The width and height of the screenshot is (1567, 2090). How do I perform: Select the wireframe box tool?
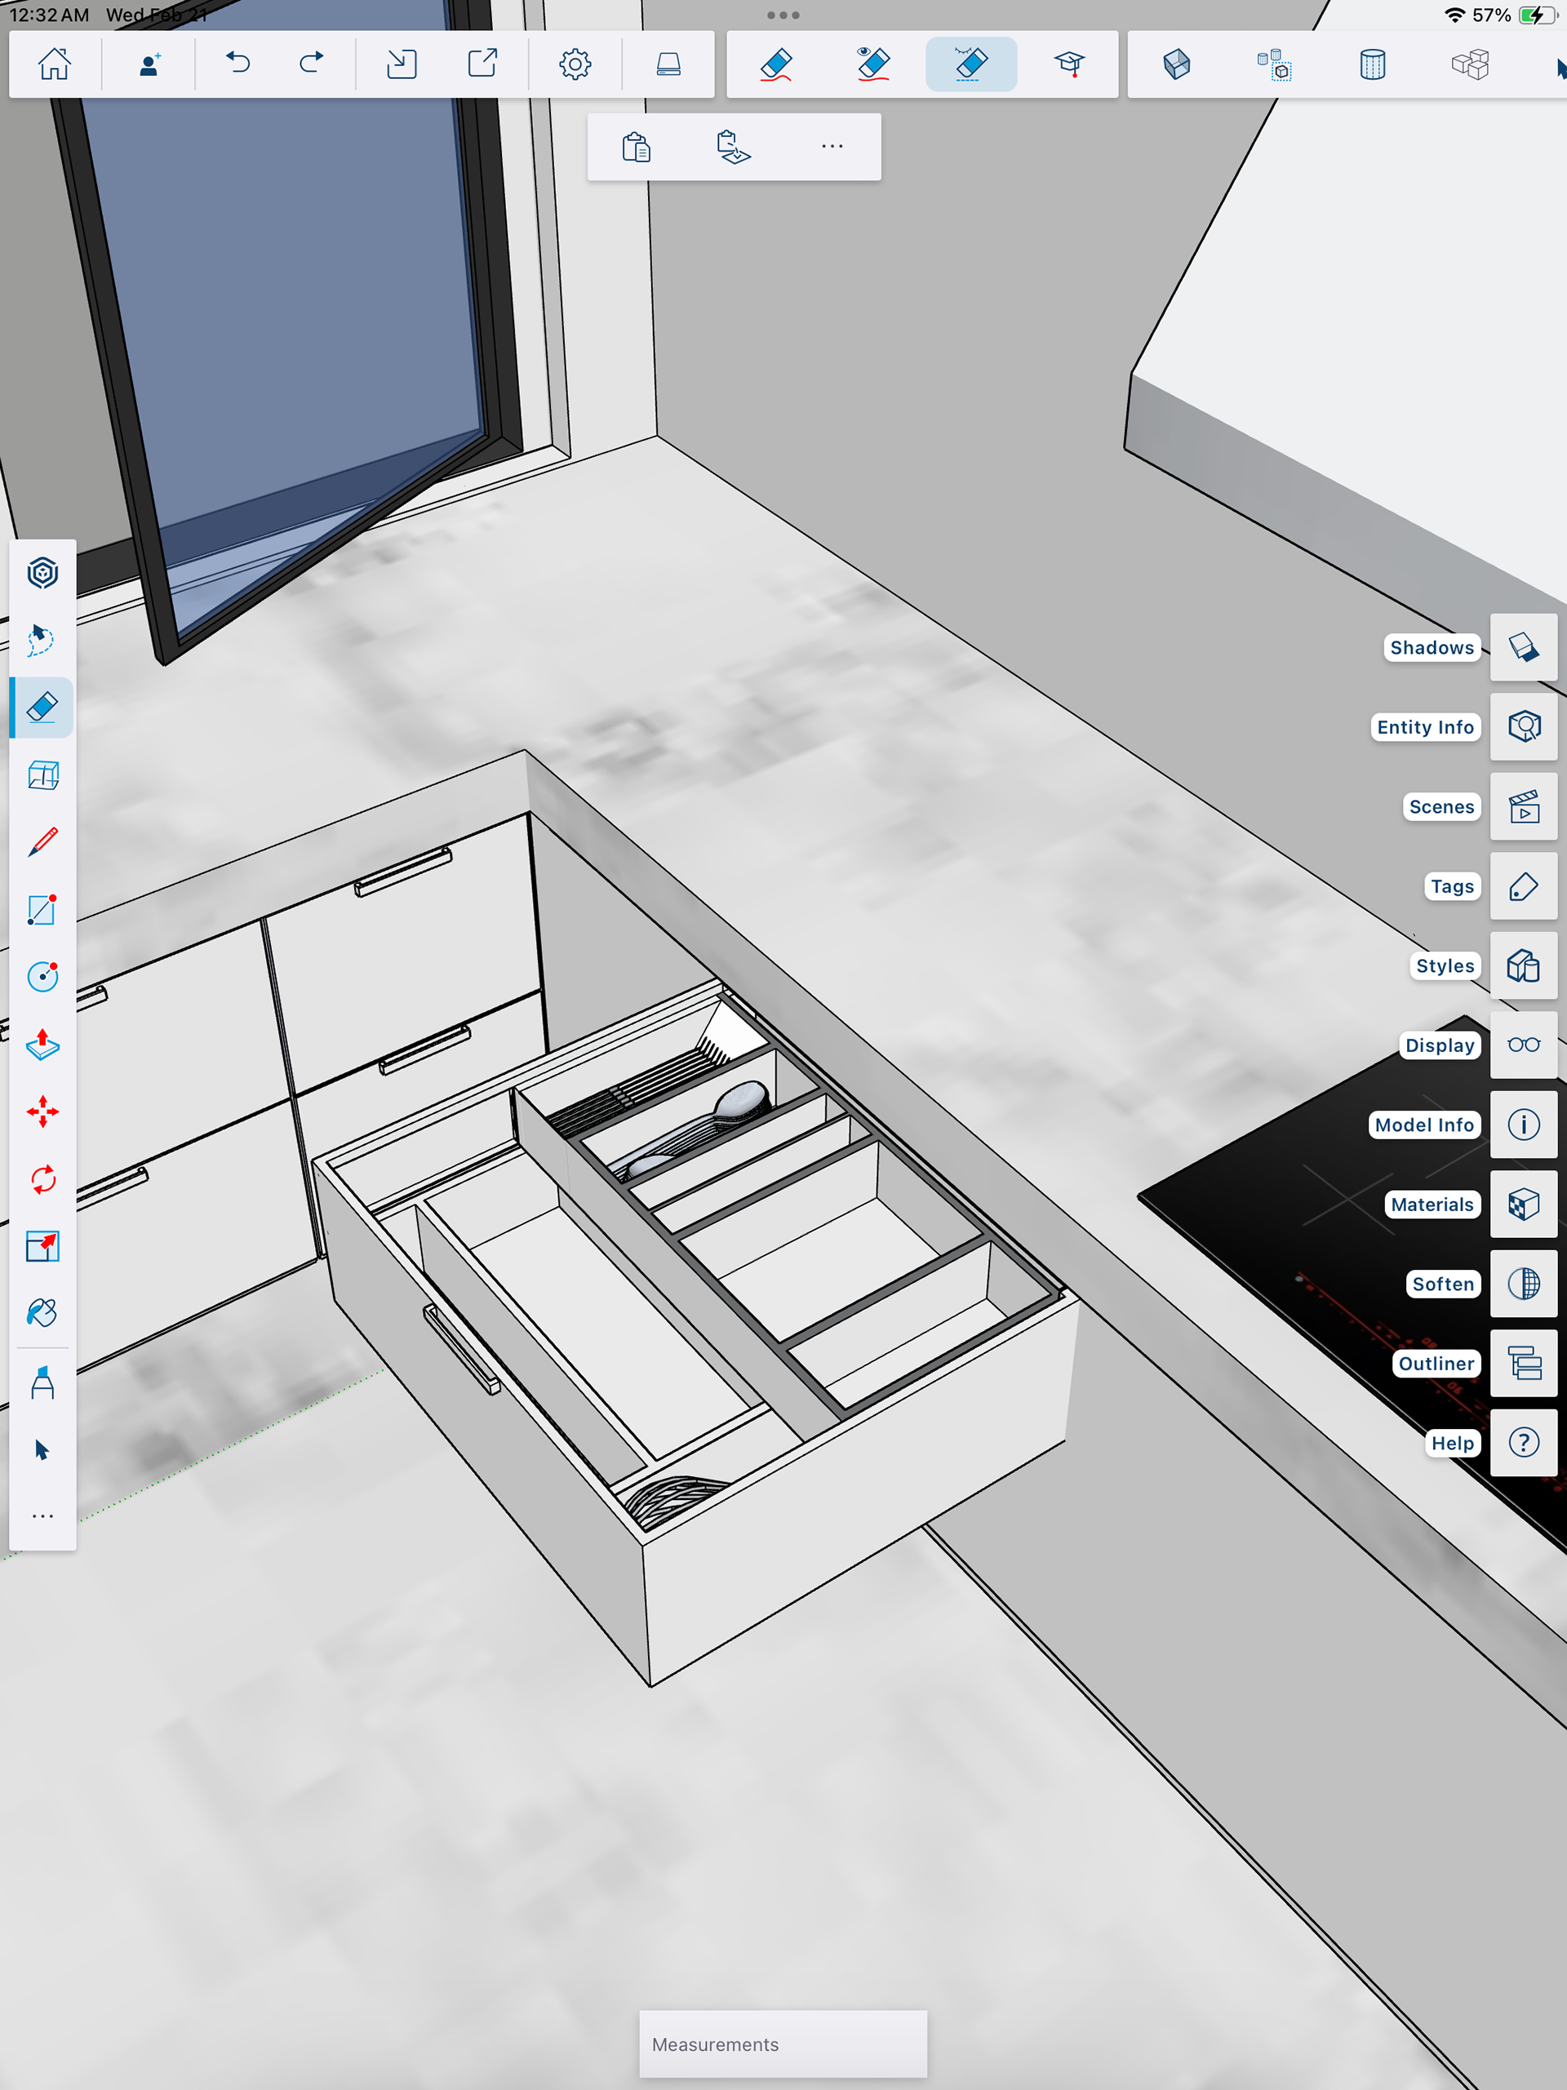pyautogui.click(x=42, y=776)
